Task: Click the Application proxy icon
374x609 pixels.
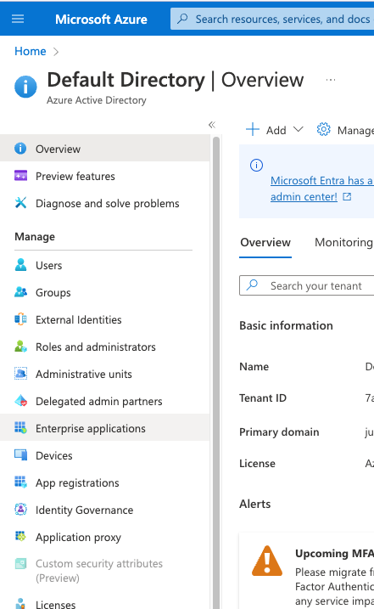Action: tap(20, 537)
